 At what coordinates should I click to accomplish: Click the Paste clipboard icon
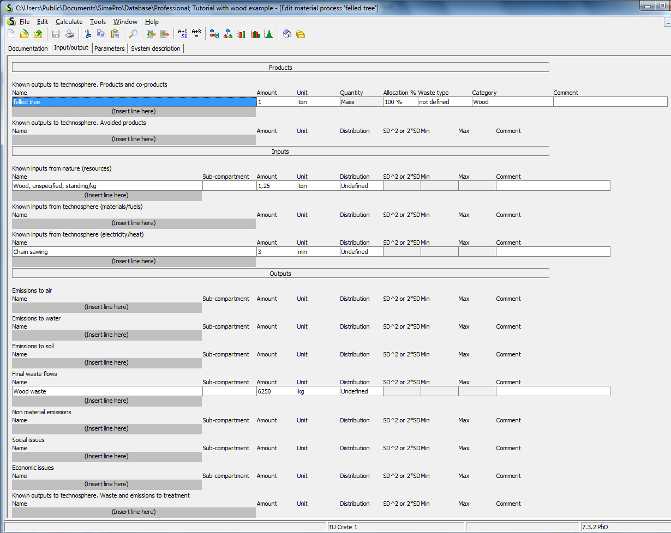pos(115,34)
